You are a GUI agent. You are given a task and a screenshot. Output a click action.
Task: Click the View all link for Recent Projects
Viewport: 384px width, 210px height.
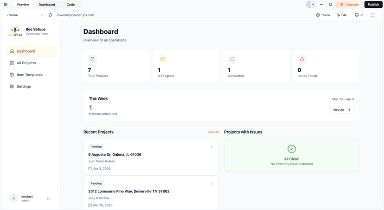213,132
